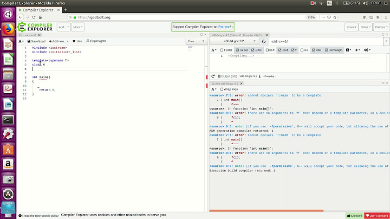This screenshot has height=219, width=390.
Task: Click the 110% zoom level indicator
Action: coord(311,17)
